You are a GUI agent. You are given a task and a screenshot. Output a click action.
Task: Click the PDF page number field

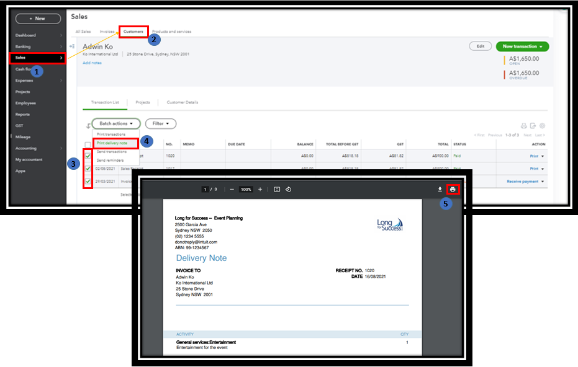tap(204, 189)
